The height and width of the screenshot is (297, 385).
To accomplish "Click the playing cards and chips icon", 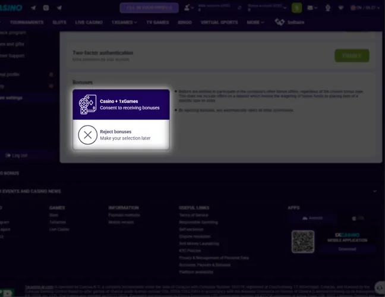I will 87,105.
